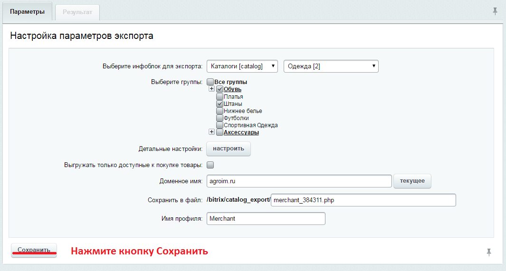The height and width of the screenshot is (271, 506).
Task: Enable the Футболки checkbox
Action: [x=220, y=118]
